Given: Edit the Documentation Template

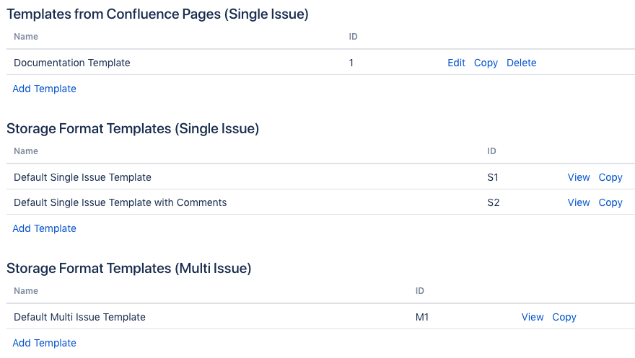Looking at the screenshot, I should 456,63.
